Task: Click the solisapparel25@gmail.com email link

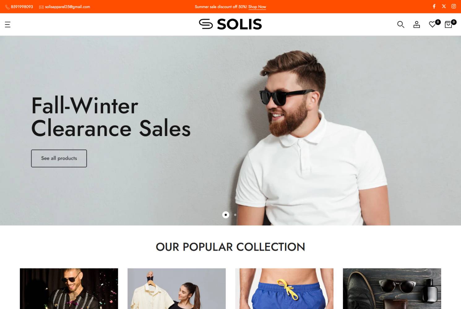Action: [x=67, y=7]
